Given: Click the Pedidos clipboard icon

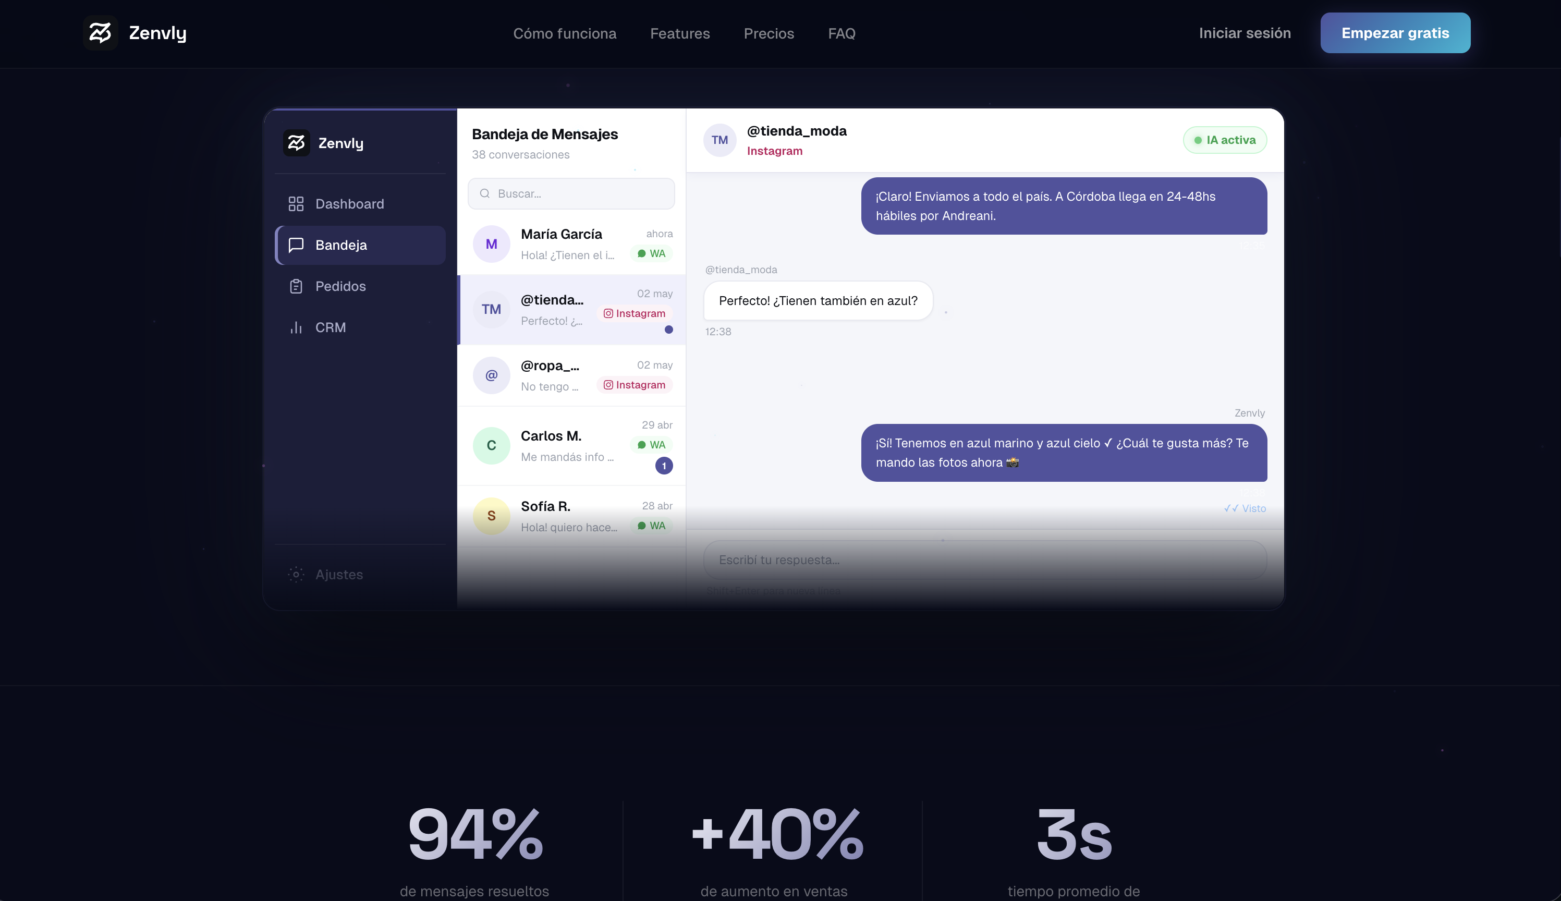Looking at the screenshot, I should point(296,286).
